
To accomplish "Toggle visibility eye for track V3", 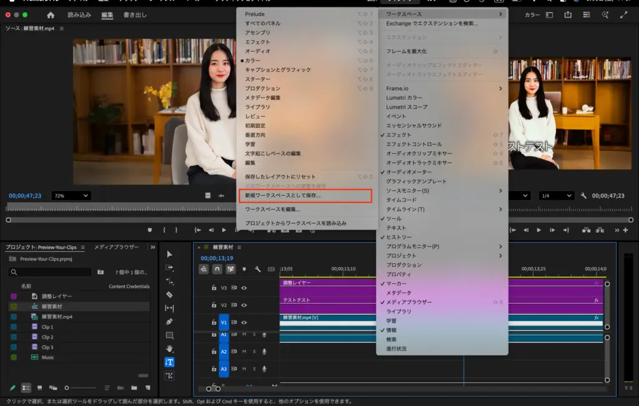I will point(244,288).
